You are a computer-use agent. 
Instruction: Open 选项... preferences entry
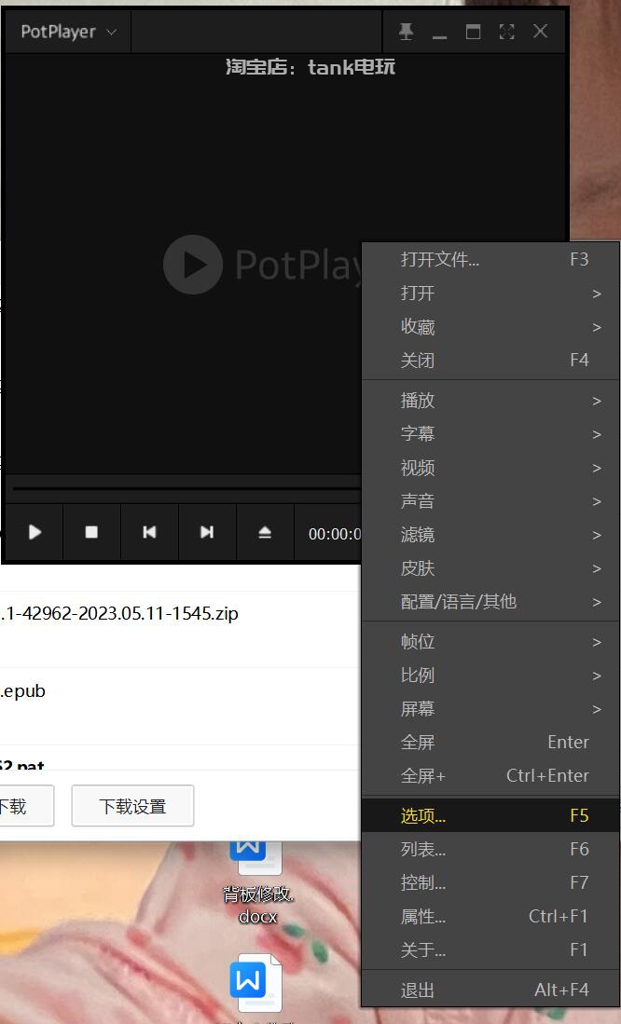pos(490,815)
